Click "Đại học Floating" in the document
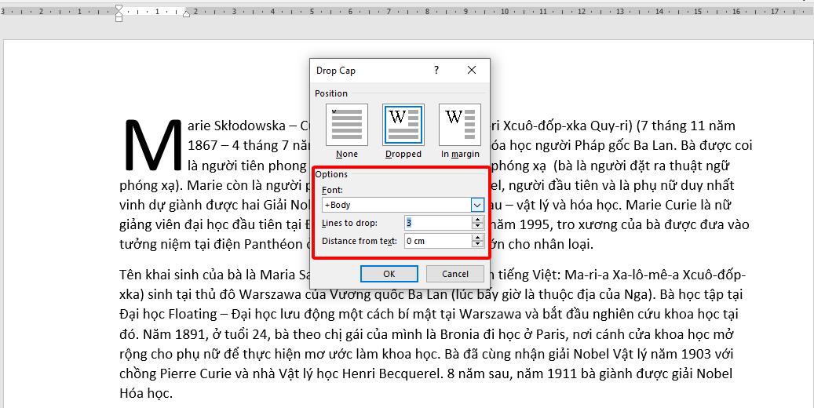The width and height of the screenshot is (814, 408). click(168, 314)
